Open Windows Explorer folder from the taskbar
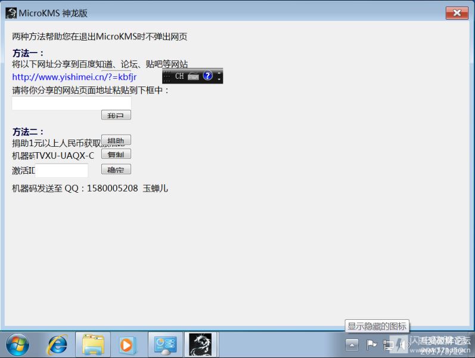 (93, 345)
